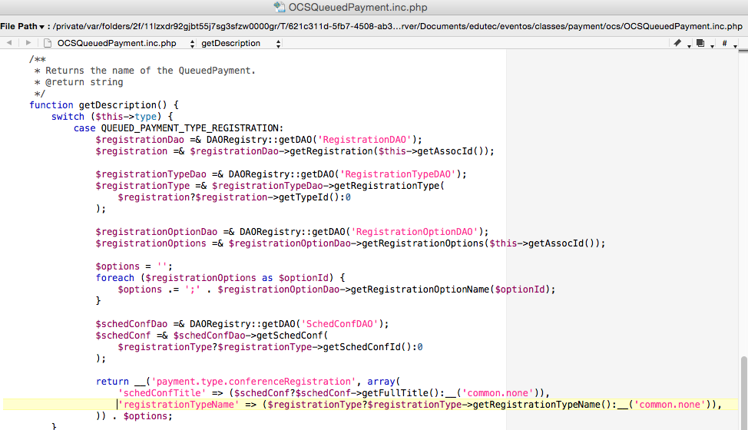This screenshot has height=430, width=748.
Task: Click the title bar document proxy icon
Action: click(x=280, y=8)
